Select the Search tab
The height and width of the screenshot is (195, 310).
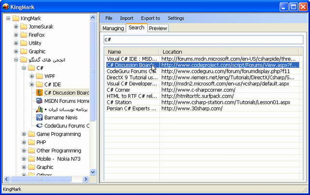(x=137, y=28)
